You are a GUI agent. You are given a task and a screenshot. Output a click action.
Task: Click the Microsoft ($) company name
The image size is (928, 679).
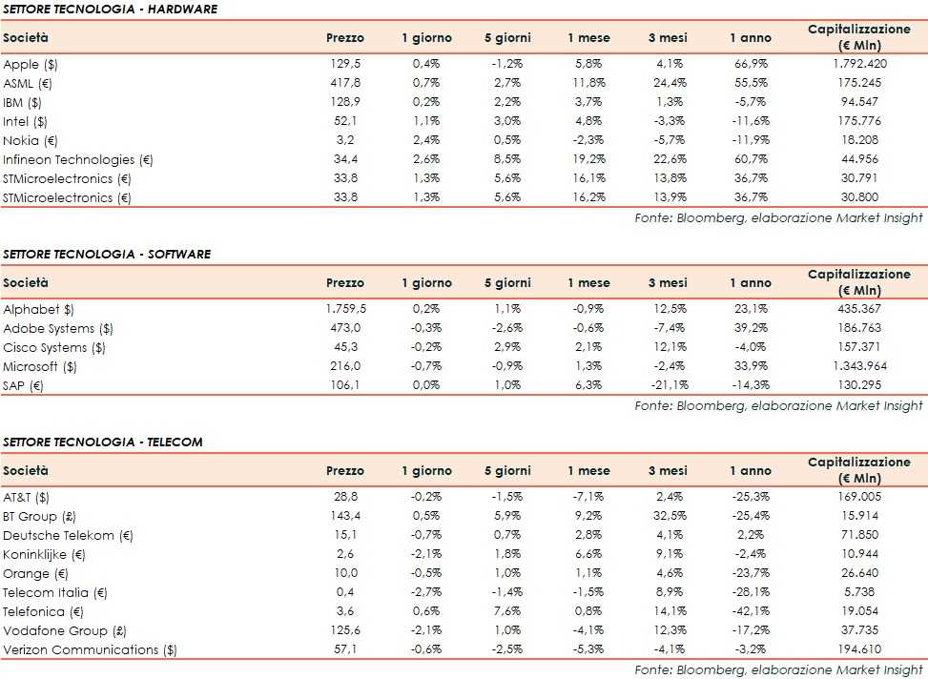click(x=39, y=366)
